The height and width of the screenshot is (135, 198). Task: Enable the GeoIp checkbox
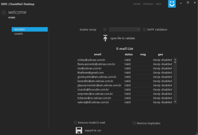point(105,30)
